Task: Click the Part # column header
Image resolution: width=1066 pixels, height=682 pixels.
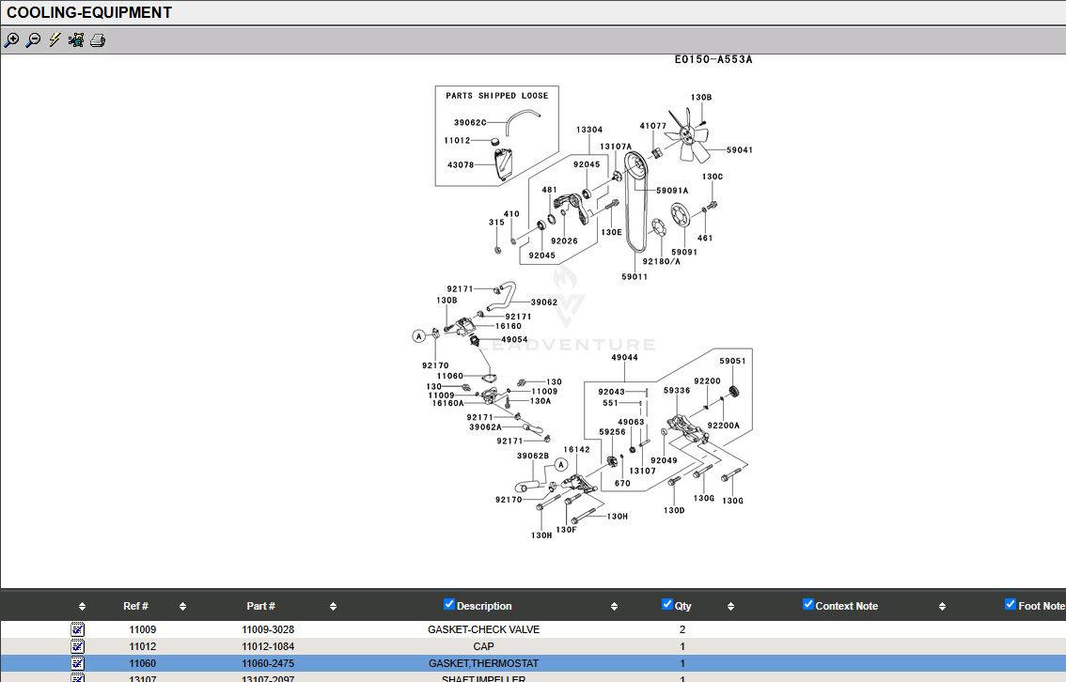Action: coord(260,606)
